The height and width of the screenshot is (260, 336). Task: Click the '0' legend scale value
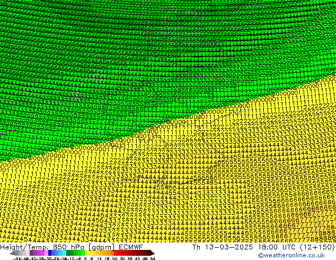pos(85,258)
